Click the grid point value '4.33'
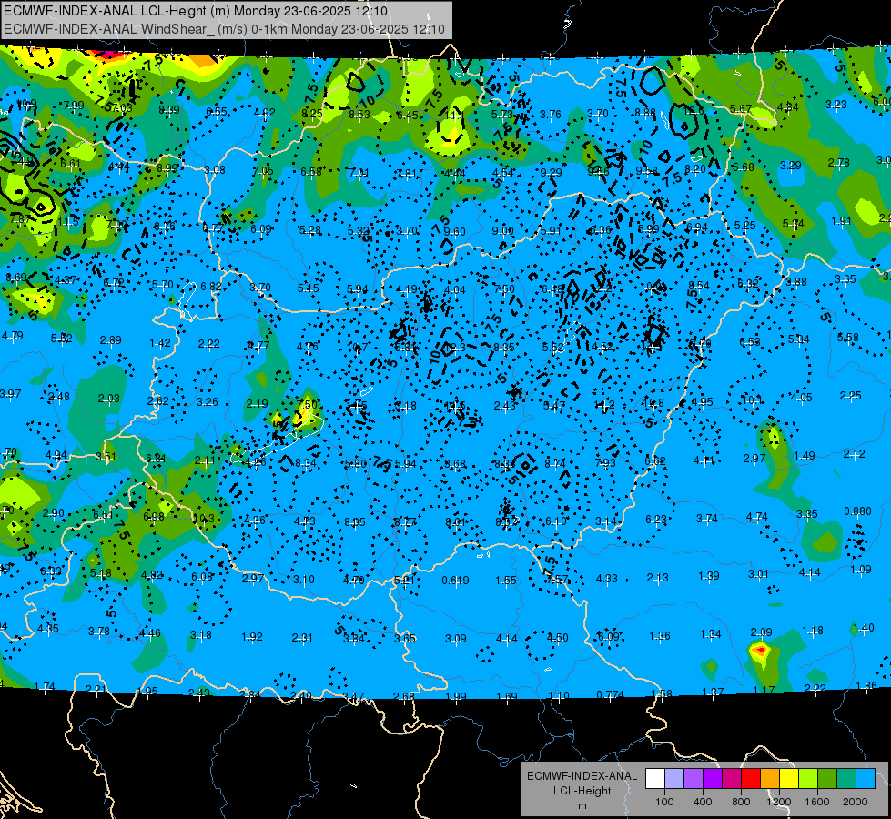This screenshot has height=819, width=891. tap(607, 579)
